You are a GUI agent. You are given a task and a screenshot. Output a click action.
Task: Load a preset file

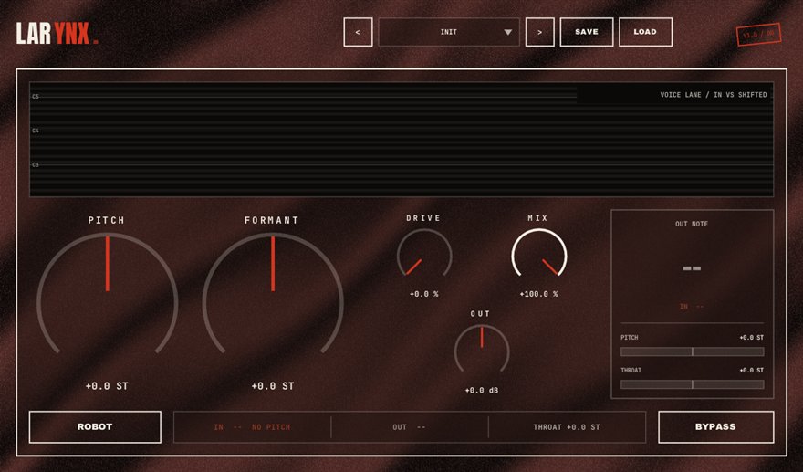point(645,32)
